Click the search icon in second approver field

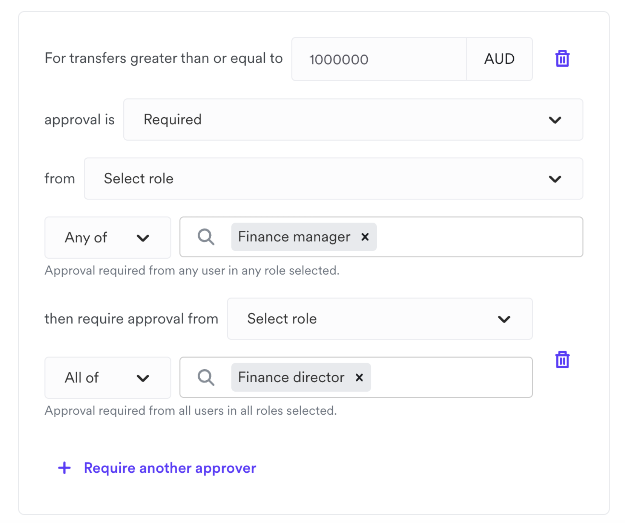tap(206, 377)
